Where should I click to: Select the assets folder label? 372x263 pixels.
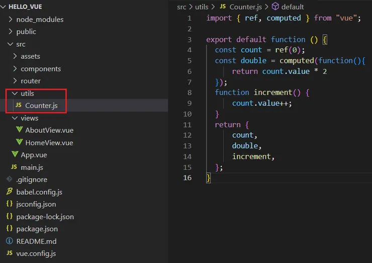point(30,56)
